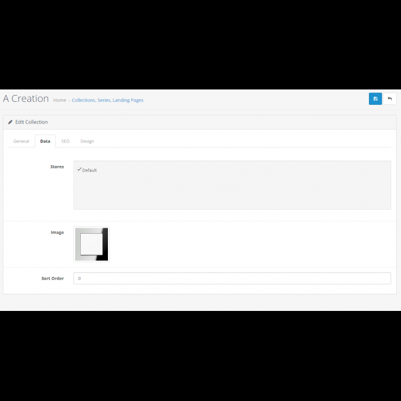
Task: Click the A Creation page heading
Action: 26,99
